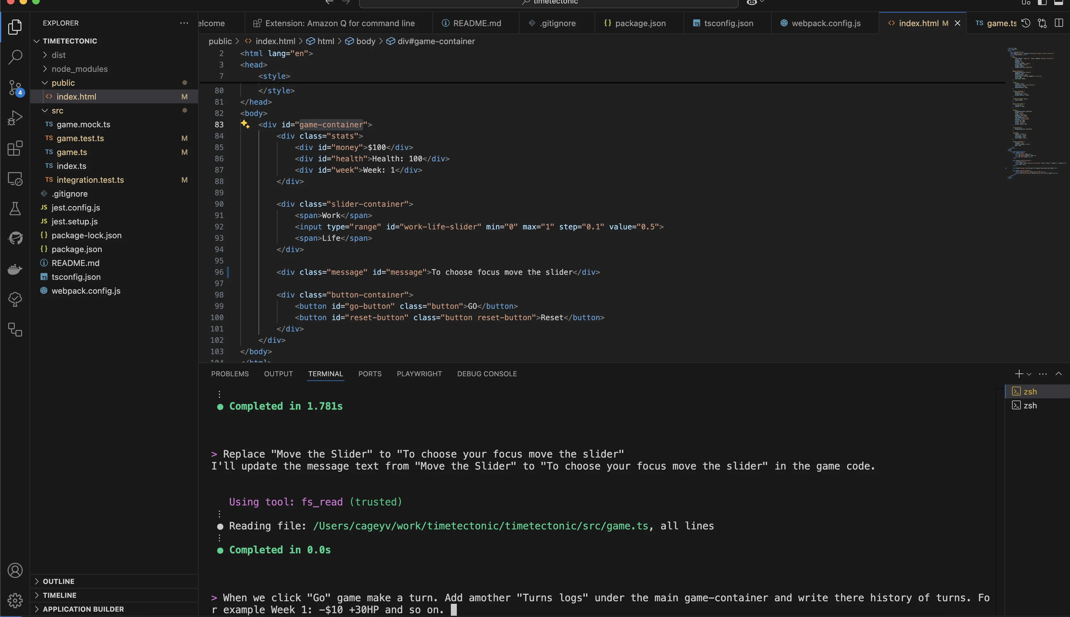Open the Testing view
Screen dimensions: 1070x617
(x=15, y=208)
